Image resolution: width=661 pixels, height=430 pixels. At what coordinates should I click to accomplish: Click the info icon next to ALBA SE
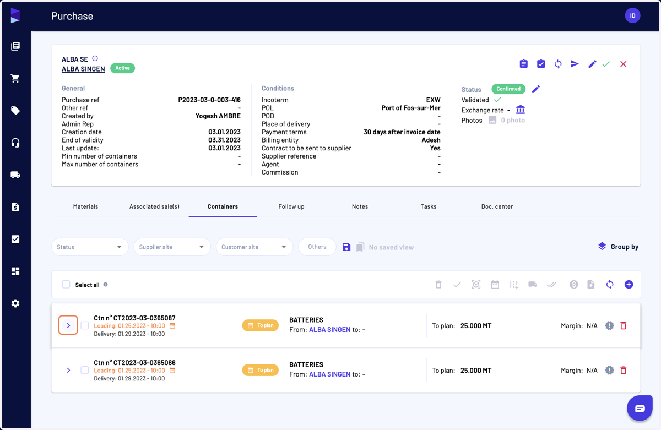(x=95, y=58)
